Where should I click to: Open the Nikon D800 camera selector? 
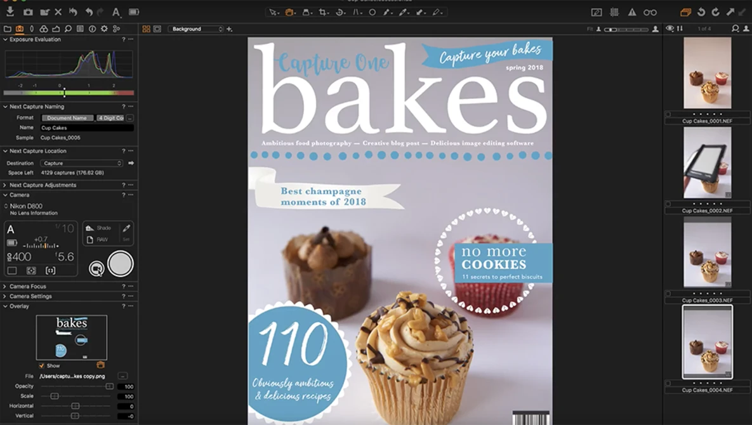(x=23, y=206)
